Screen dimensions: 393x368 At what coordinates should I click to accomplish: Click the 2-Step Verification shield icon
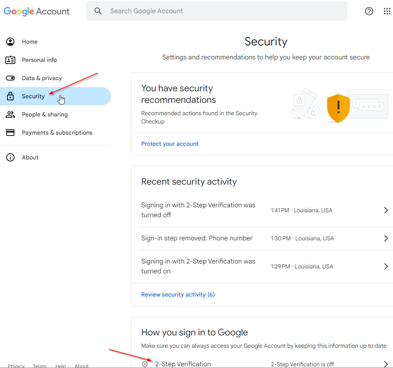[145, 364]
